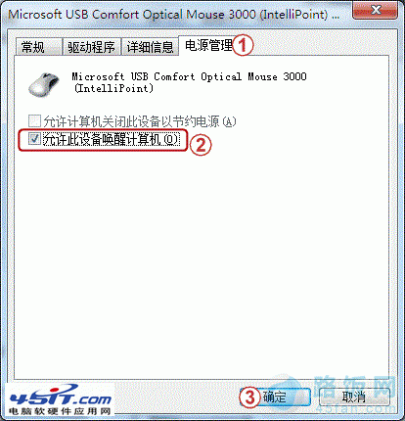405x421 pixels.
Task: Click the red circled number 1 marker
Action: [243, 45]
